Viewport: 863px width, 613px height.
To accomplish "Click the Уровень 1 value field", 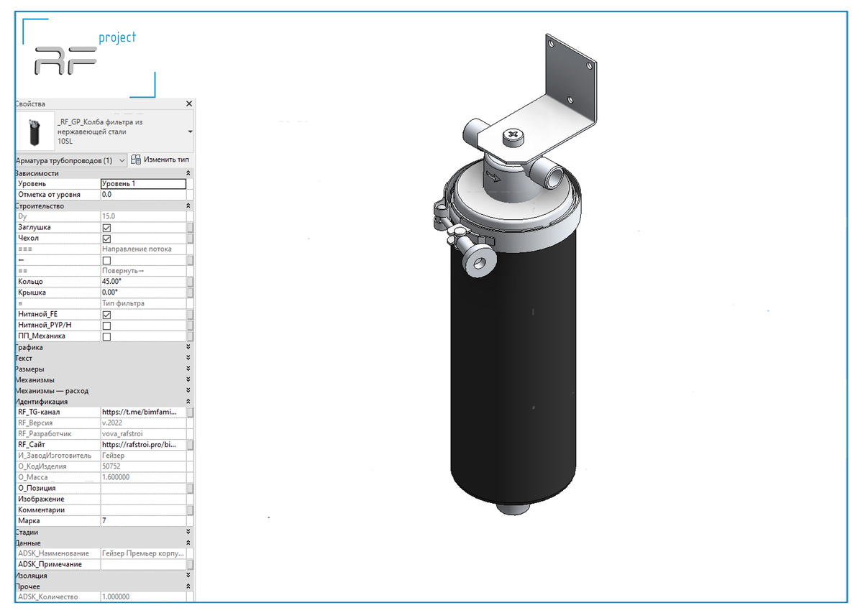I will (143, 184).
